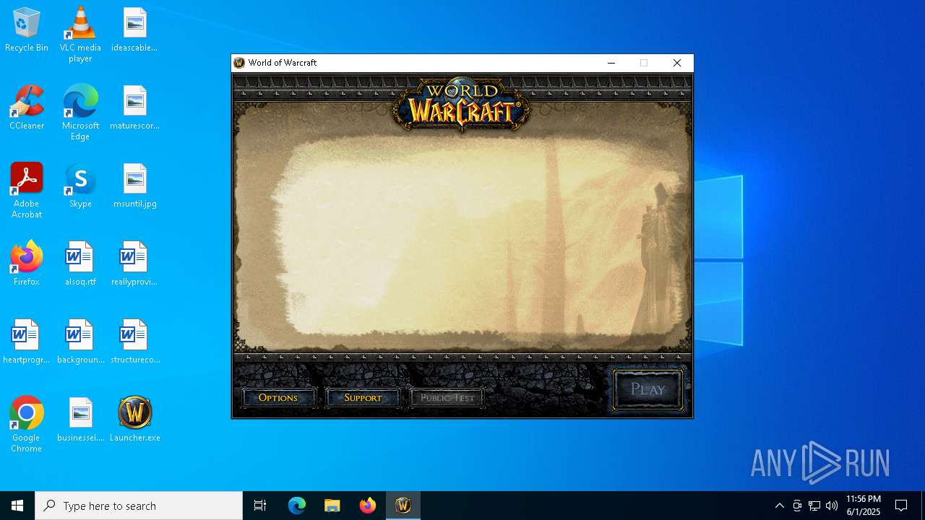The width and height of the screenshot is (925, 520).
Task: Select the businessel image file icon
Action: 80,420
